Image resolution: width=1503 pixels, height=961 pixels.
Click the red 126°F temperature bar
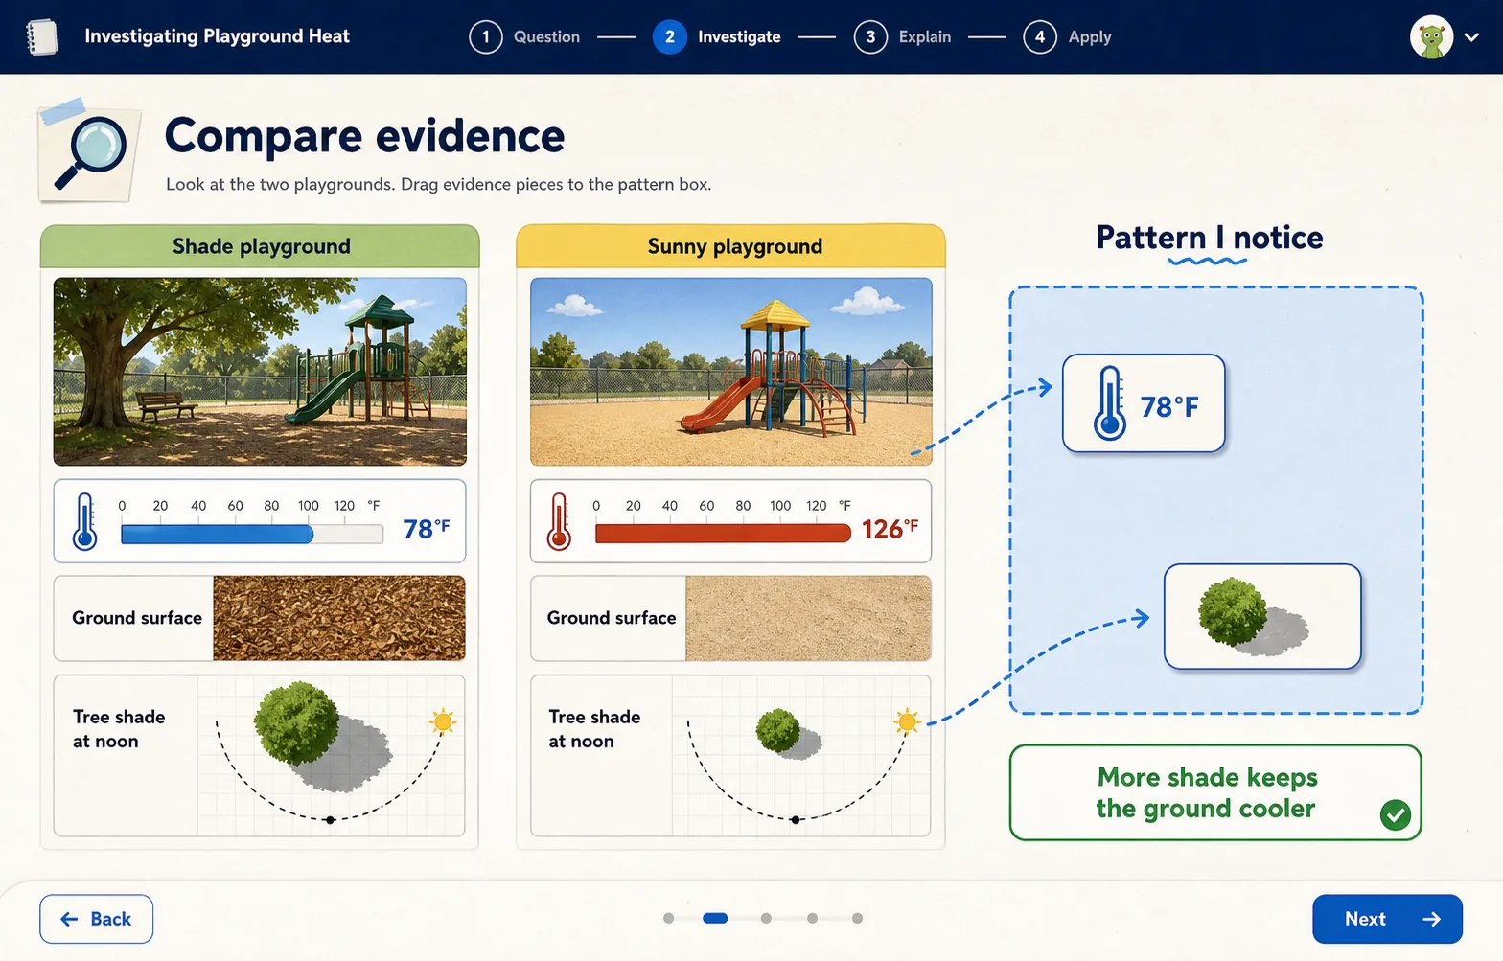pos(723,534)
